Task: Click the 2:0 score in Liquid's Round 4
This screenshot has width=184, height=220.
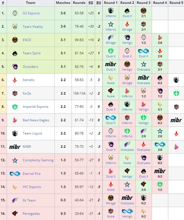Action: click(160, 136)
